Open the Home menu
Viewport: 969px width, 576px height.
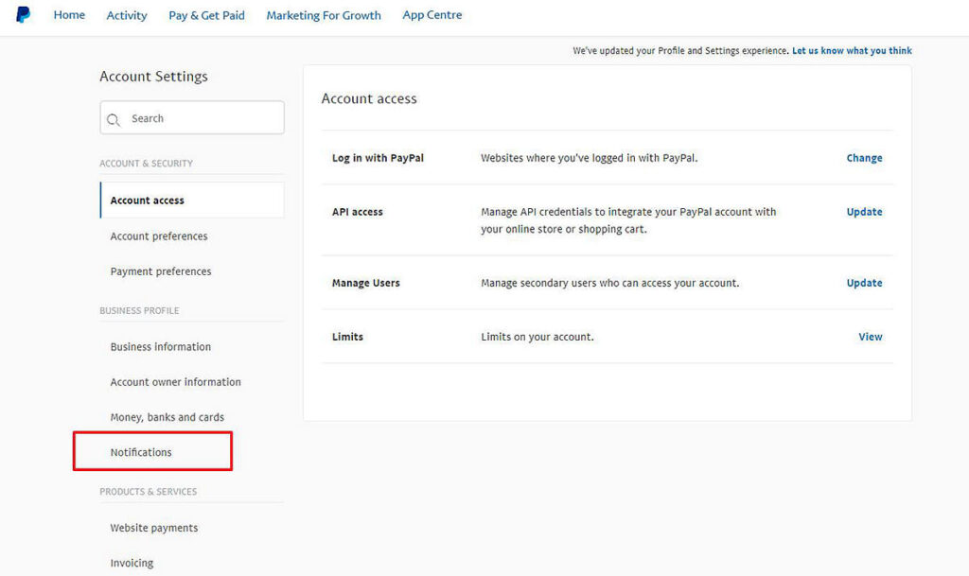click(69, 15)
